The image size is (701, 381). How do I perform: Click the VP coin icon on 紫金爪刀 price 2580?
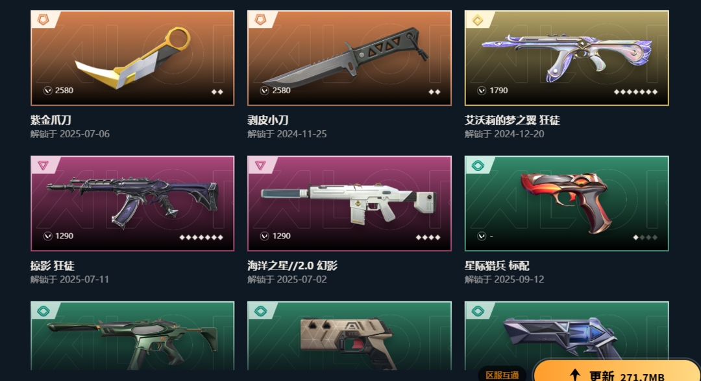[47, 91]
